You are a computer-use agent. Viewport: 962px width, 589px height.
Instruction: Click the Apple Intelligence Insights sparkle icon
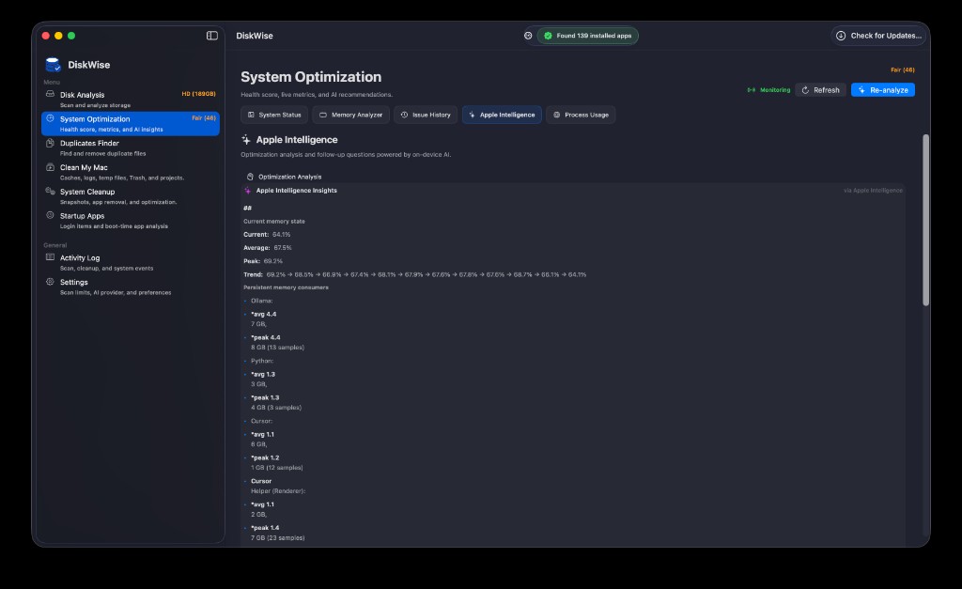(248, 191)
